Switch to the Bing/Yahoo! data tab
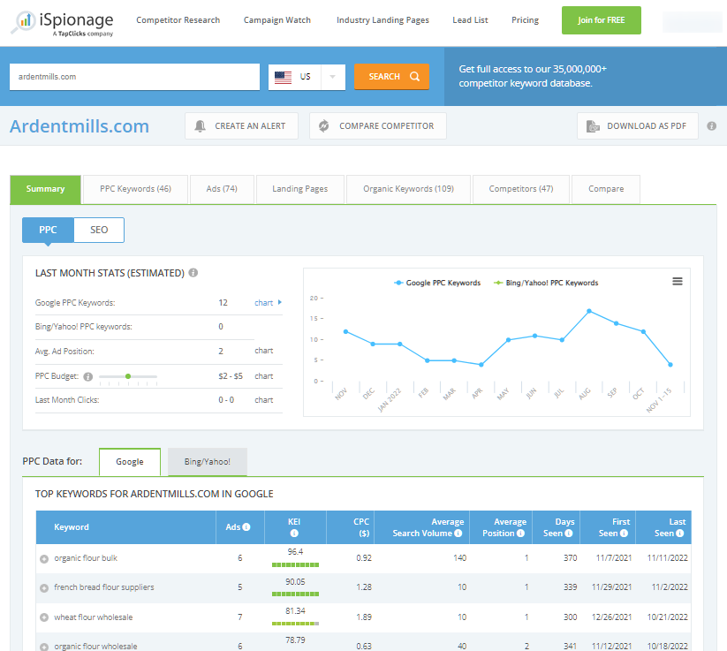727x651 pixels. point(207,462)
